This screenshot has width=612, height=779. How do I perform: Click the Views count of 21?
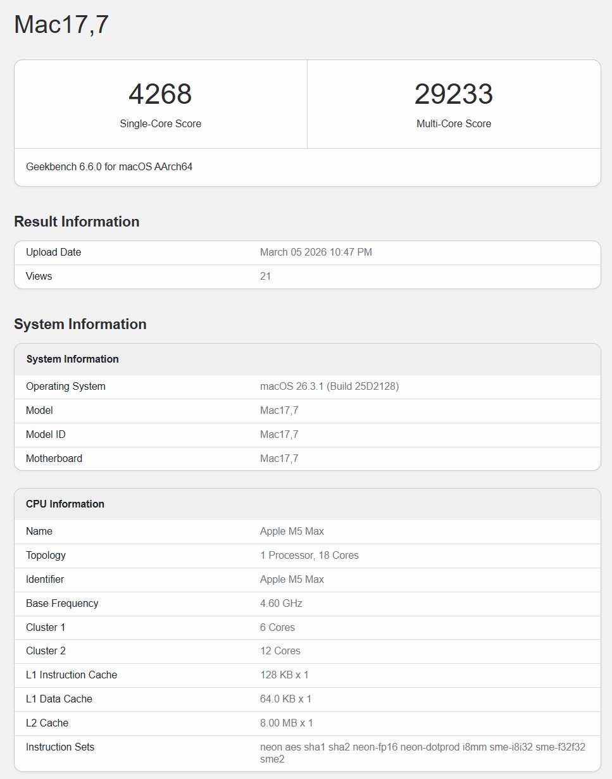(x=265, y=276)
